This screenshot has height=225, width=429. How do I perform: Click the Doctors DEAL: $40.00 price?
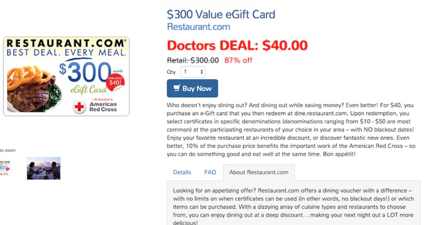click(x=237, y=45)
